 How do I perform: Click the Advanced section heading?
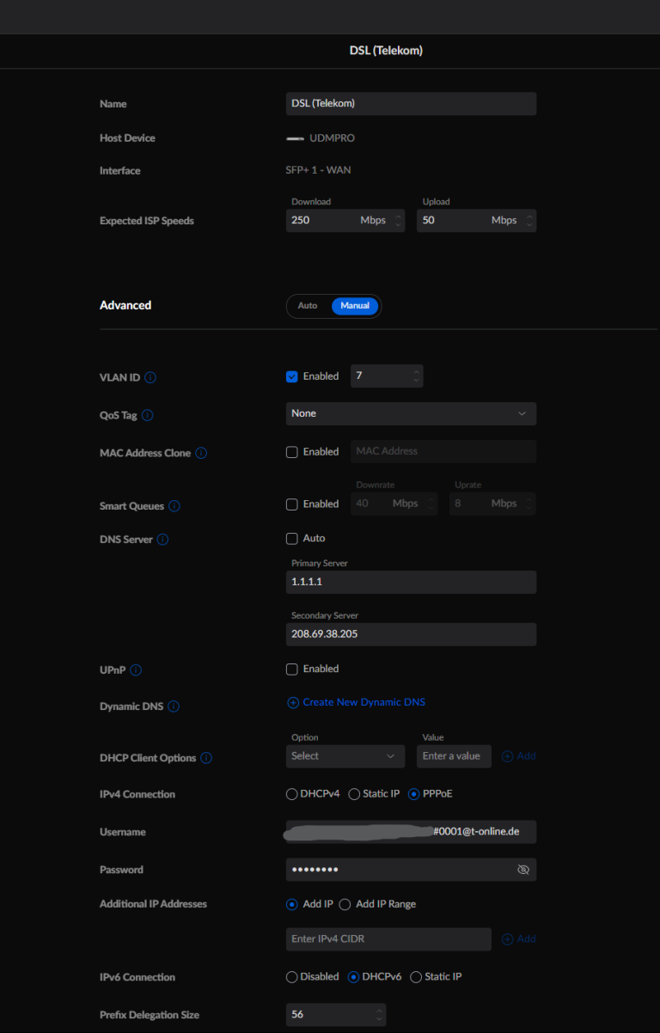125,305
